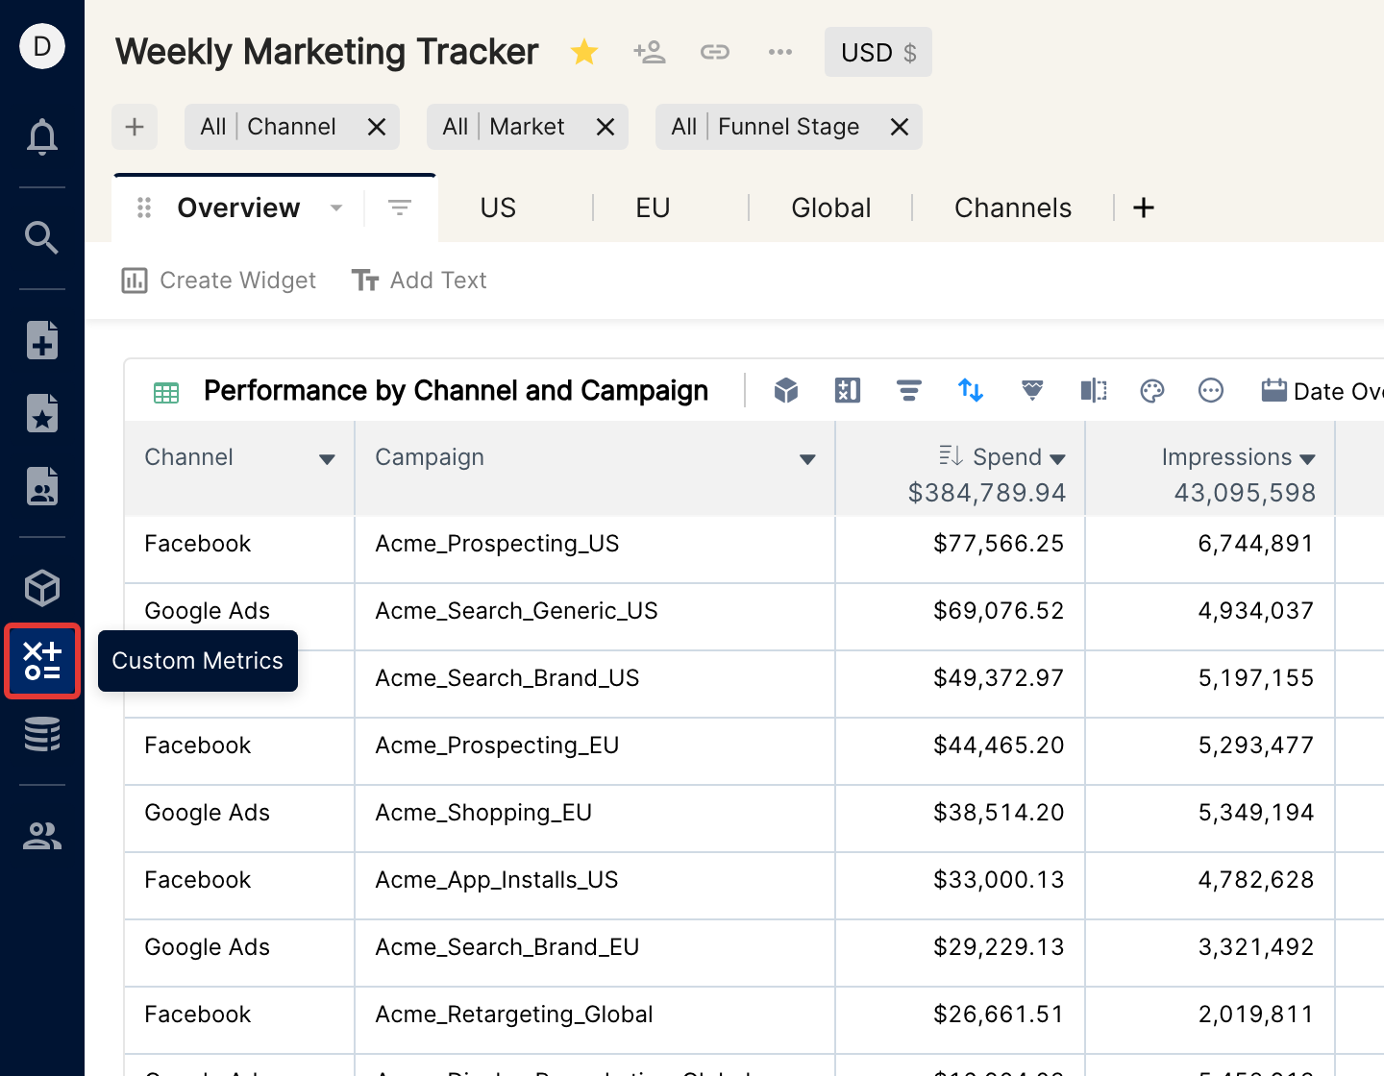
Task: Open the users group icon in sidebar
Action: 42,836
